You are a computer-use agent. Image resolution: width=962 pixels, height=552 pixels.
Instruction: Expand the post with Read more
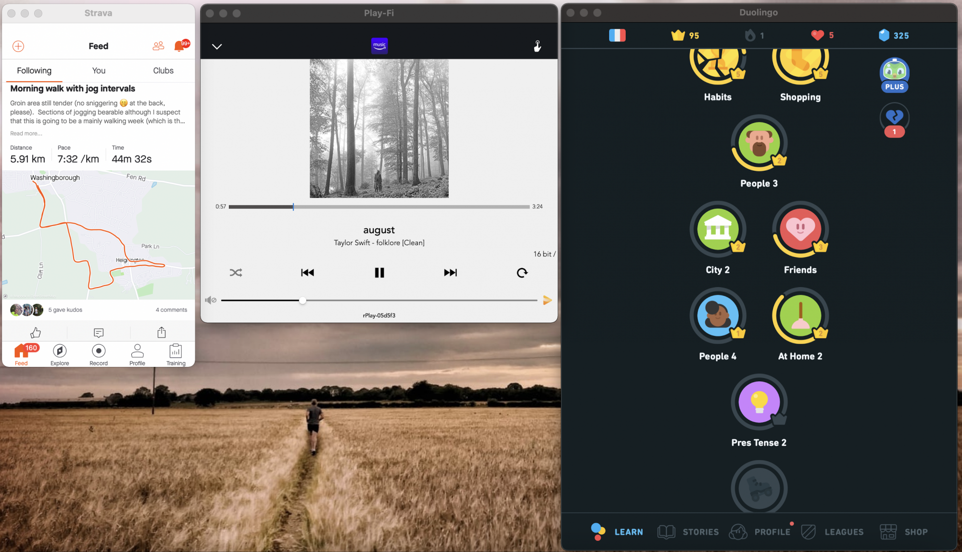(26, 133)
